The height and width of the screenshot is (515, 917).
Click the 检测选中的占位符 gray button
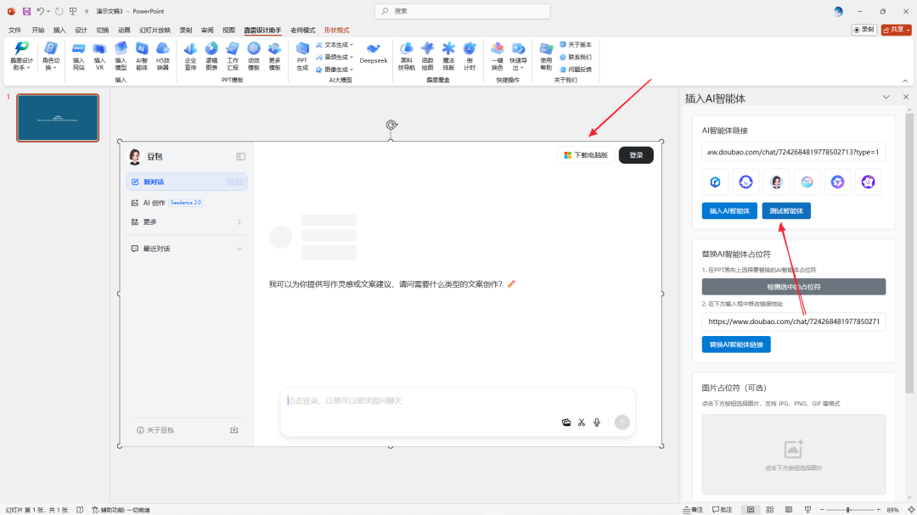coord(794,287)
